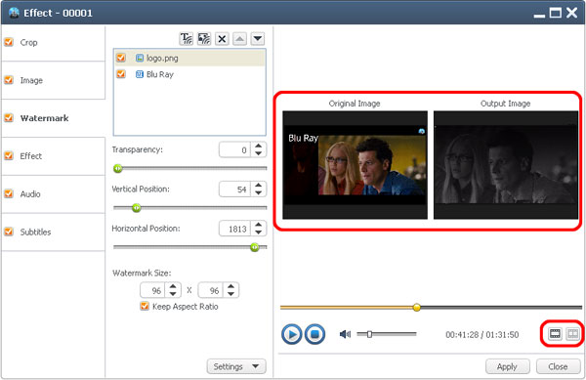This screenshot has width=586, height=380.
Task: Open the Settings dropdown
Action: pos(236,366)
